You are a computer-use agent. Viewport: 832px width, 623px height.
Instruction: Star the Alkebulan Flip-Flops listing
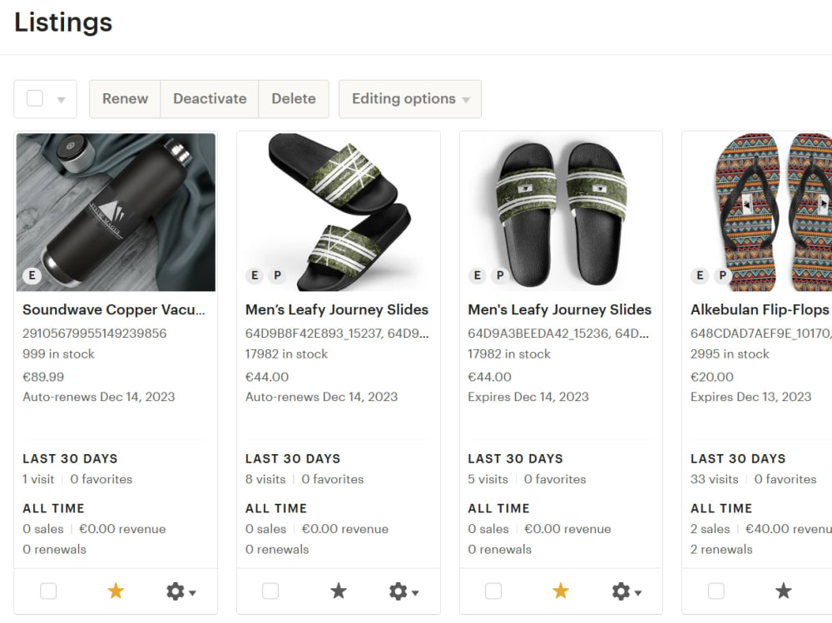(784, 591)
